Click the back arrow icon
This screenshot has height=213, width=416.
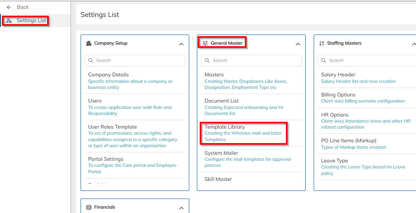[9, 7]
